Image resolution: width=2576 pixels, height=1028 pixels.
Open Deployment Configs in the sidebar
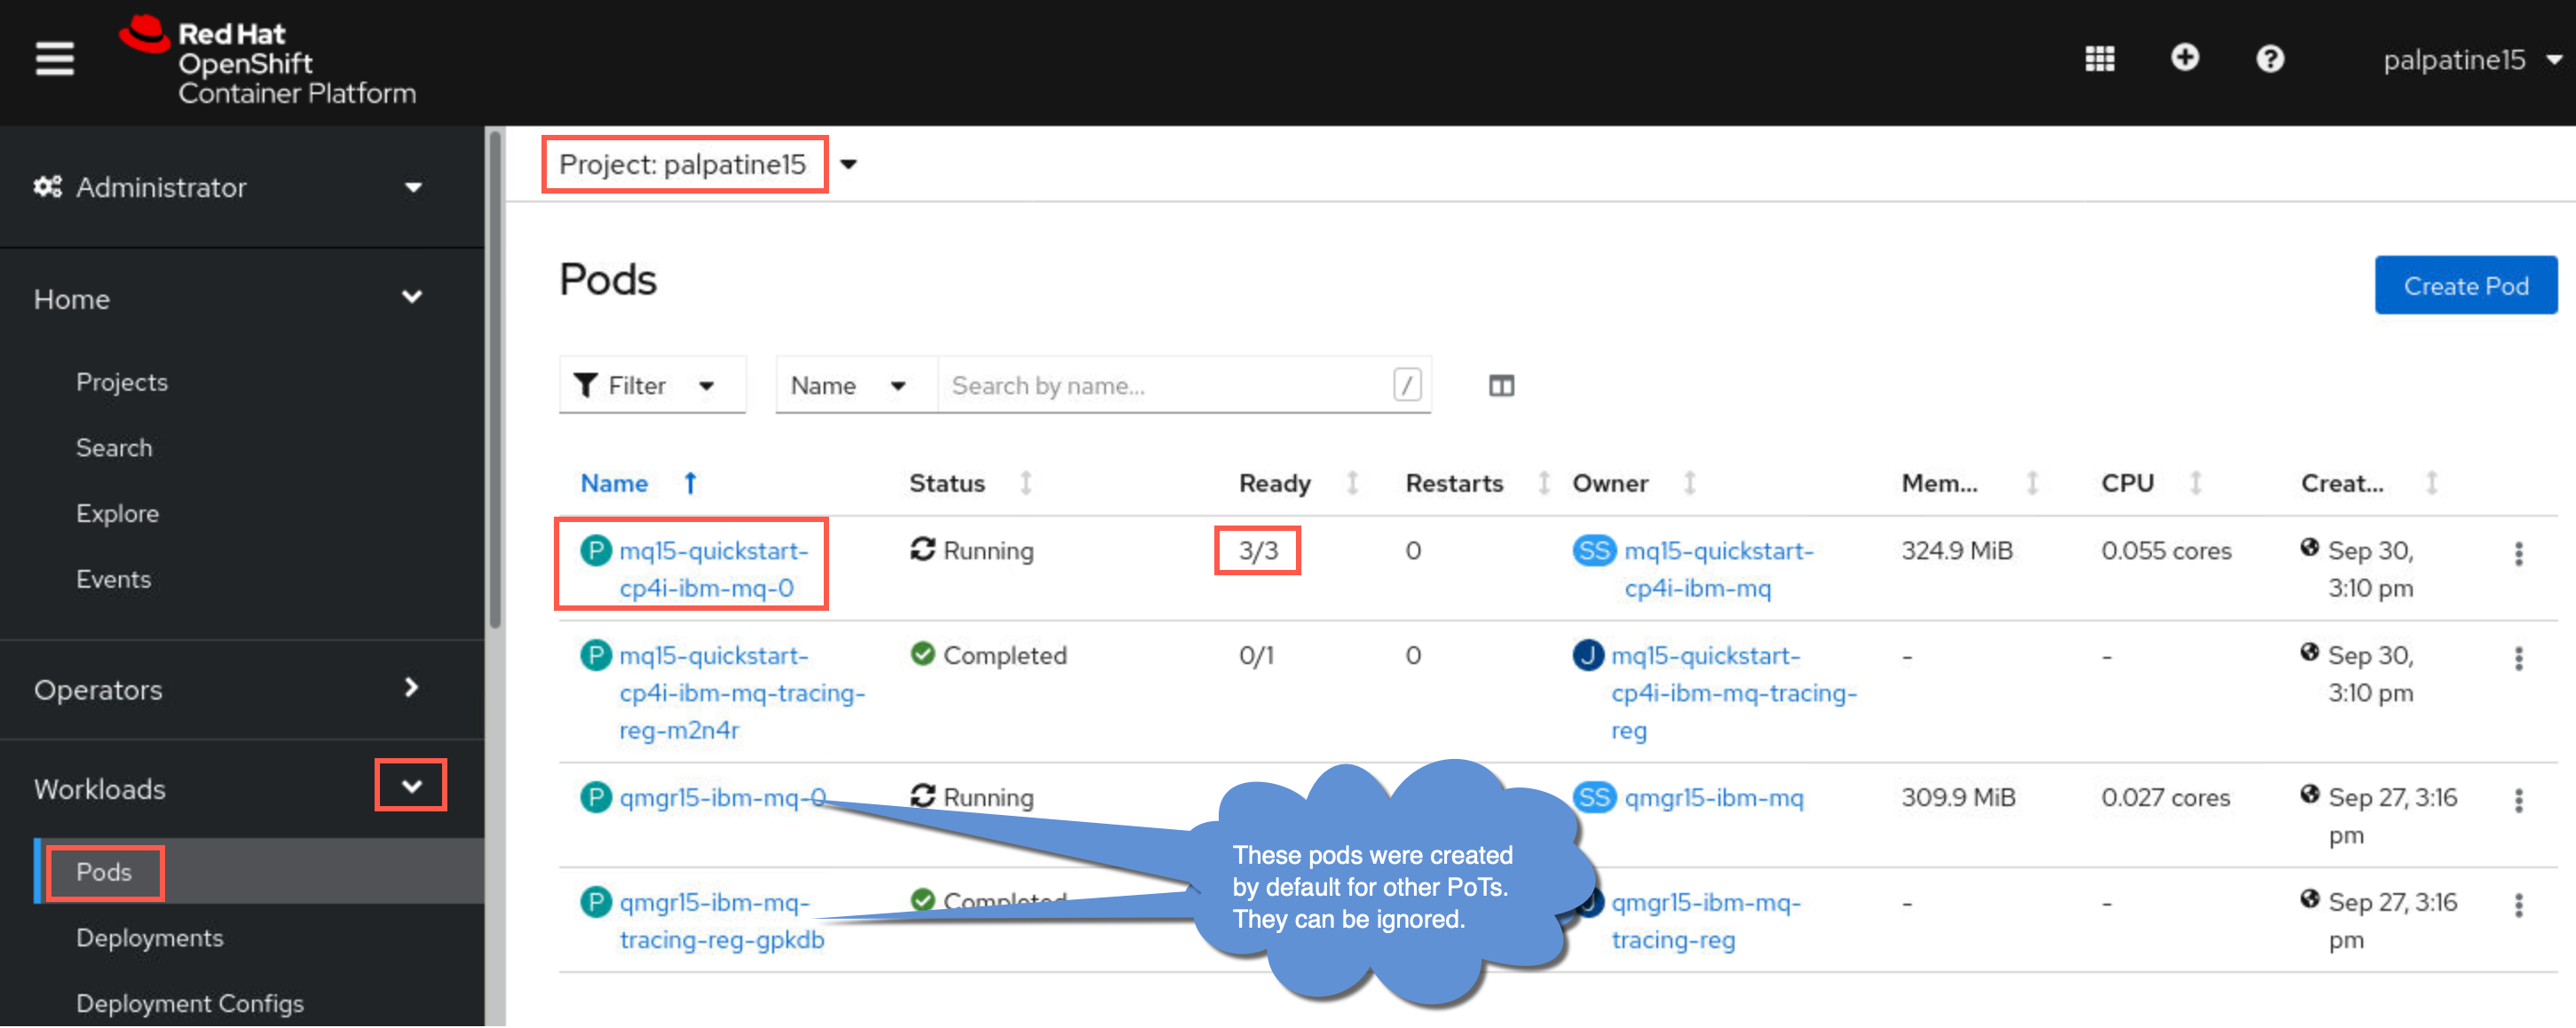point(190,1003)
